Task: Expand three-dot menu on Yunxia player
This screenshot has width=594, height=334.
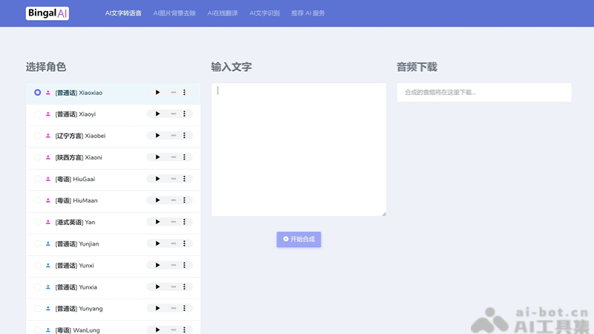Action: click(x=184, y=286)
